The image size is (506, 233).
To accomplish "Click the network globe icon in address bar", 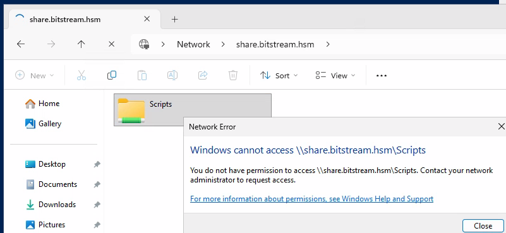I will 144,44.
